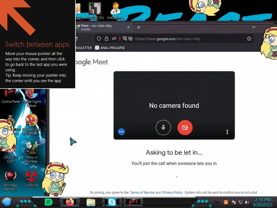277x208 pixels.
Task: Click 'You'll join the call when someone lets you in'
Action: (174, 163)
